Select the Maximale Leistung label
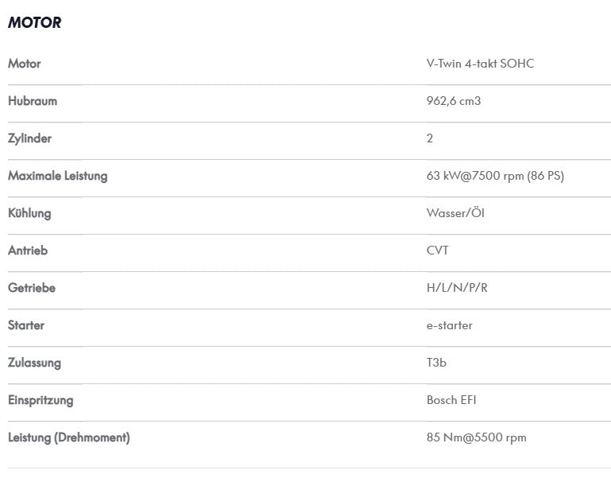The width and height of the screenshot is (611, 478). click(x=58, y=176)
